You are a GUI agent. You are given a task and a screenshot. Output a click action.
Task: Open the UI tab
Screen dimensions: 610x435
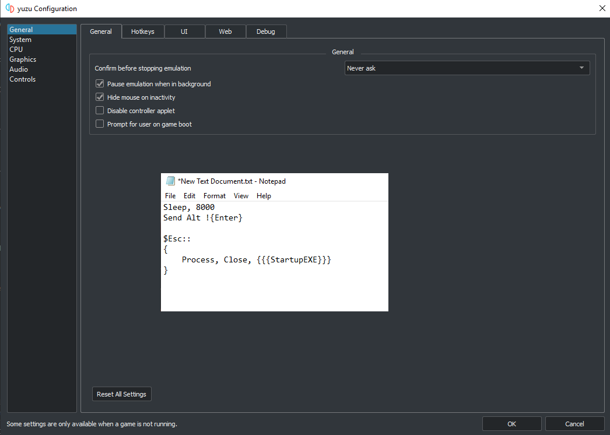point(184,31)
